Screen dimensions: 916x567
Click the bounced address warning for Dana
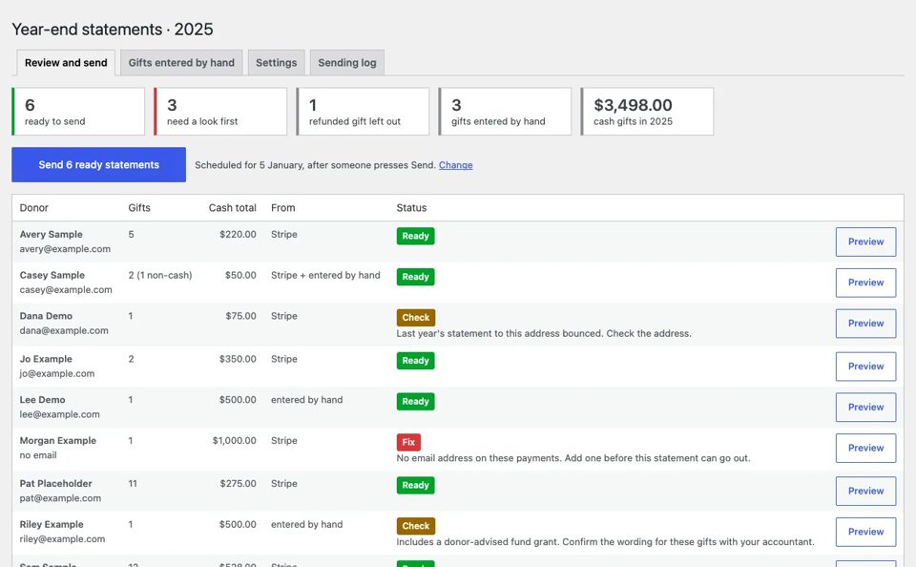pyautogui.click(x=544, y=334)
